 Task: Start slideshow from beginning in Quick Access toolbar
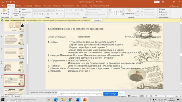pos(14,2)
